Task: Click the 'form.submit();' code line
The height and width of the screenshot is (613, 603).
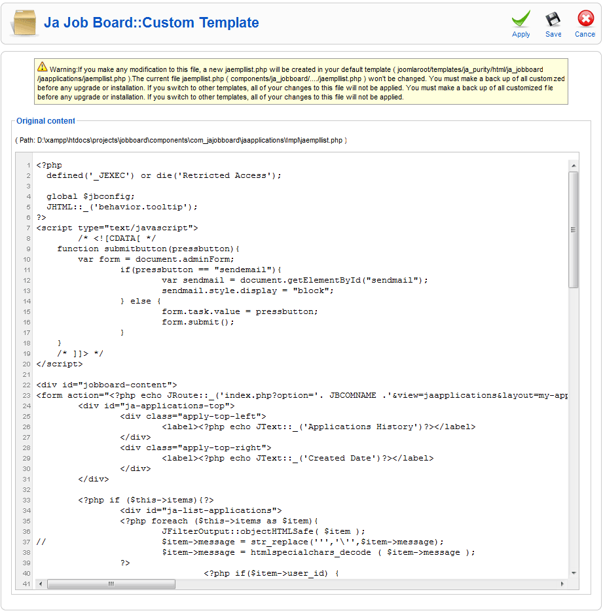Action: (x=198, y=322)
